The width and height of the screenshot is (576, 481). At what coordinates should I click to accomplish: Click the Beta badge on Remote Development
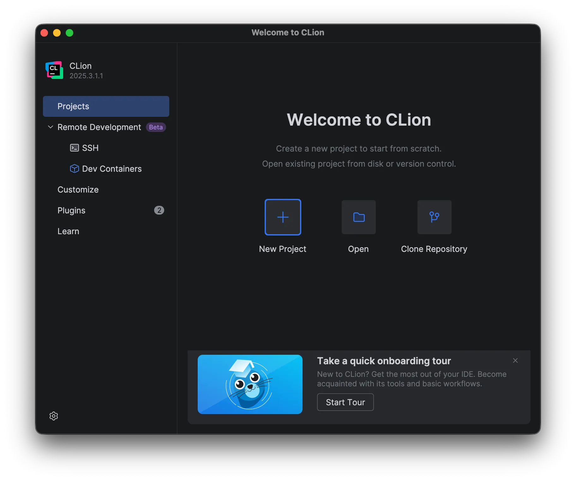click(156, 127)
